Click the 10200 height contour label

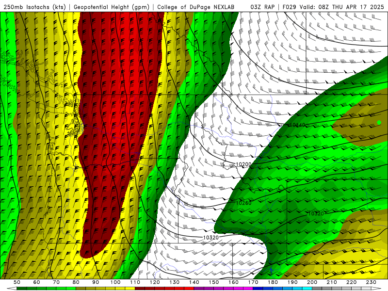point(243,164)
